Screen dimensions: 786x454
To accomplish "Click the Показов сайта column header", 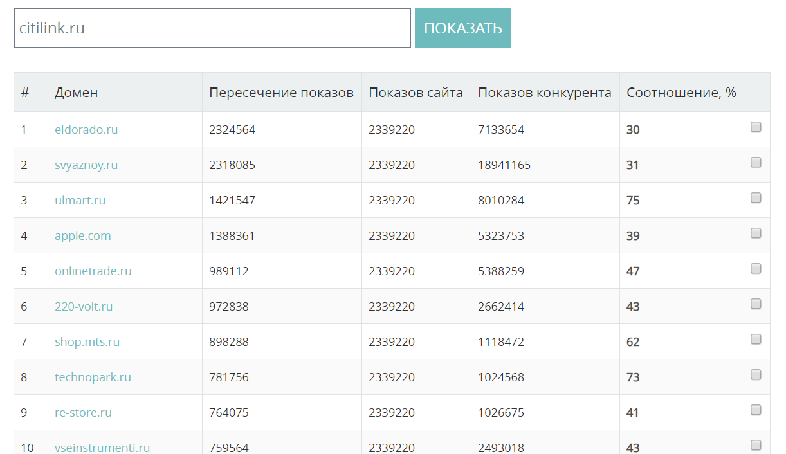I will point(416,93).
